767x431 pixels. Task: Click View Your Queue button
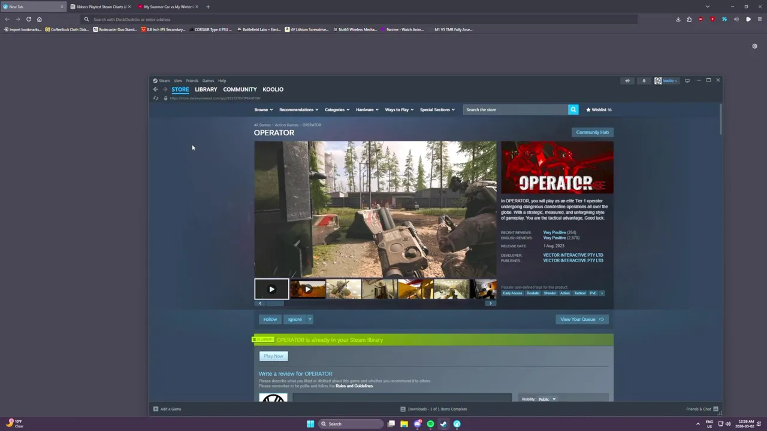click(x=582, y=319)
